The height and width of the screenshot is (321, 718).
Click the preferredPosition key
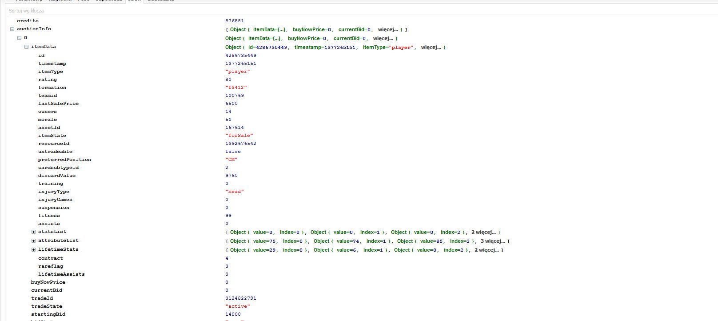pyautogui.click(x=64, y=160)
